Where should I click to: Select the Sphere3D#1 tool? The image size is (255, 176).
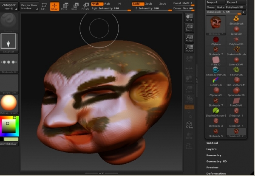point(236,61)
